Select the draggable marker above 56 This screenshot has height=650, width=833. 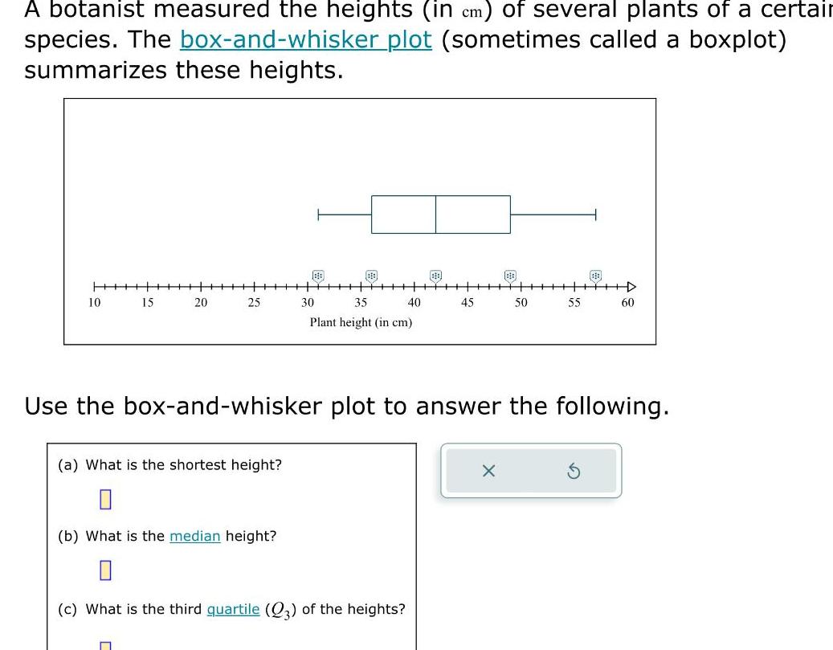coord(594,275)
